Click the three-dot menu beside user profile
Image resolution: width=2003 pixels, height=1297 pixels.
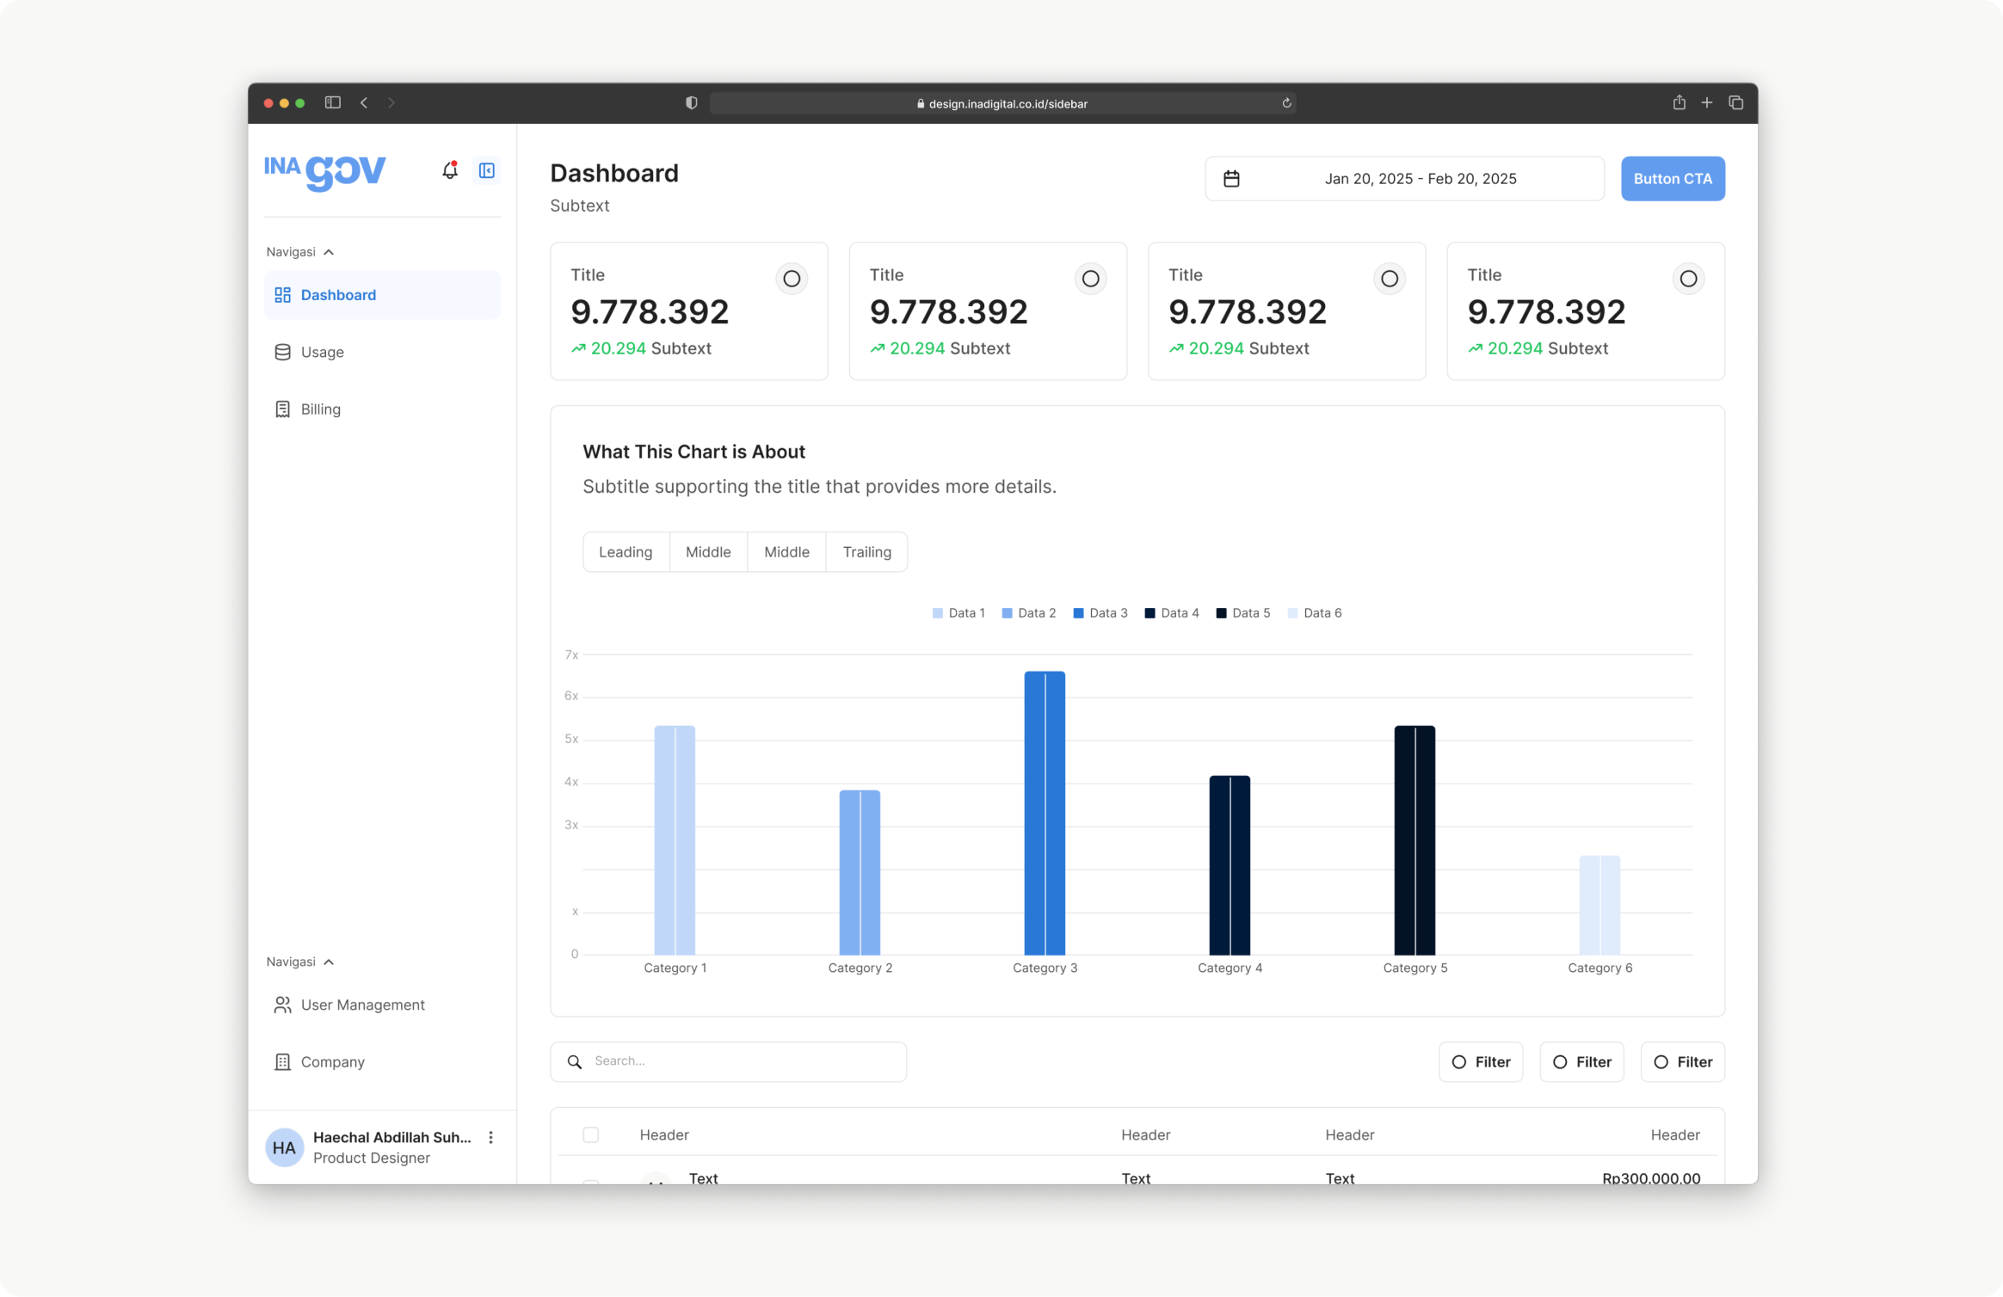(x=491, y=1137)
